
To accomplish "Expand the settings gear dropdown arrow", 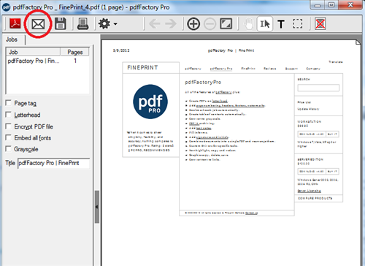I will tap(115, 24).
